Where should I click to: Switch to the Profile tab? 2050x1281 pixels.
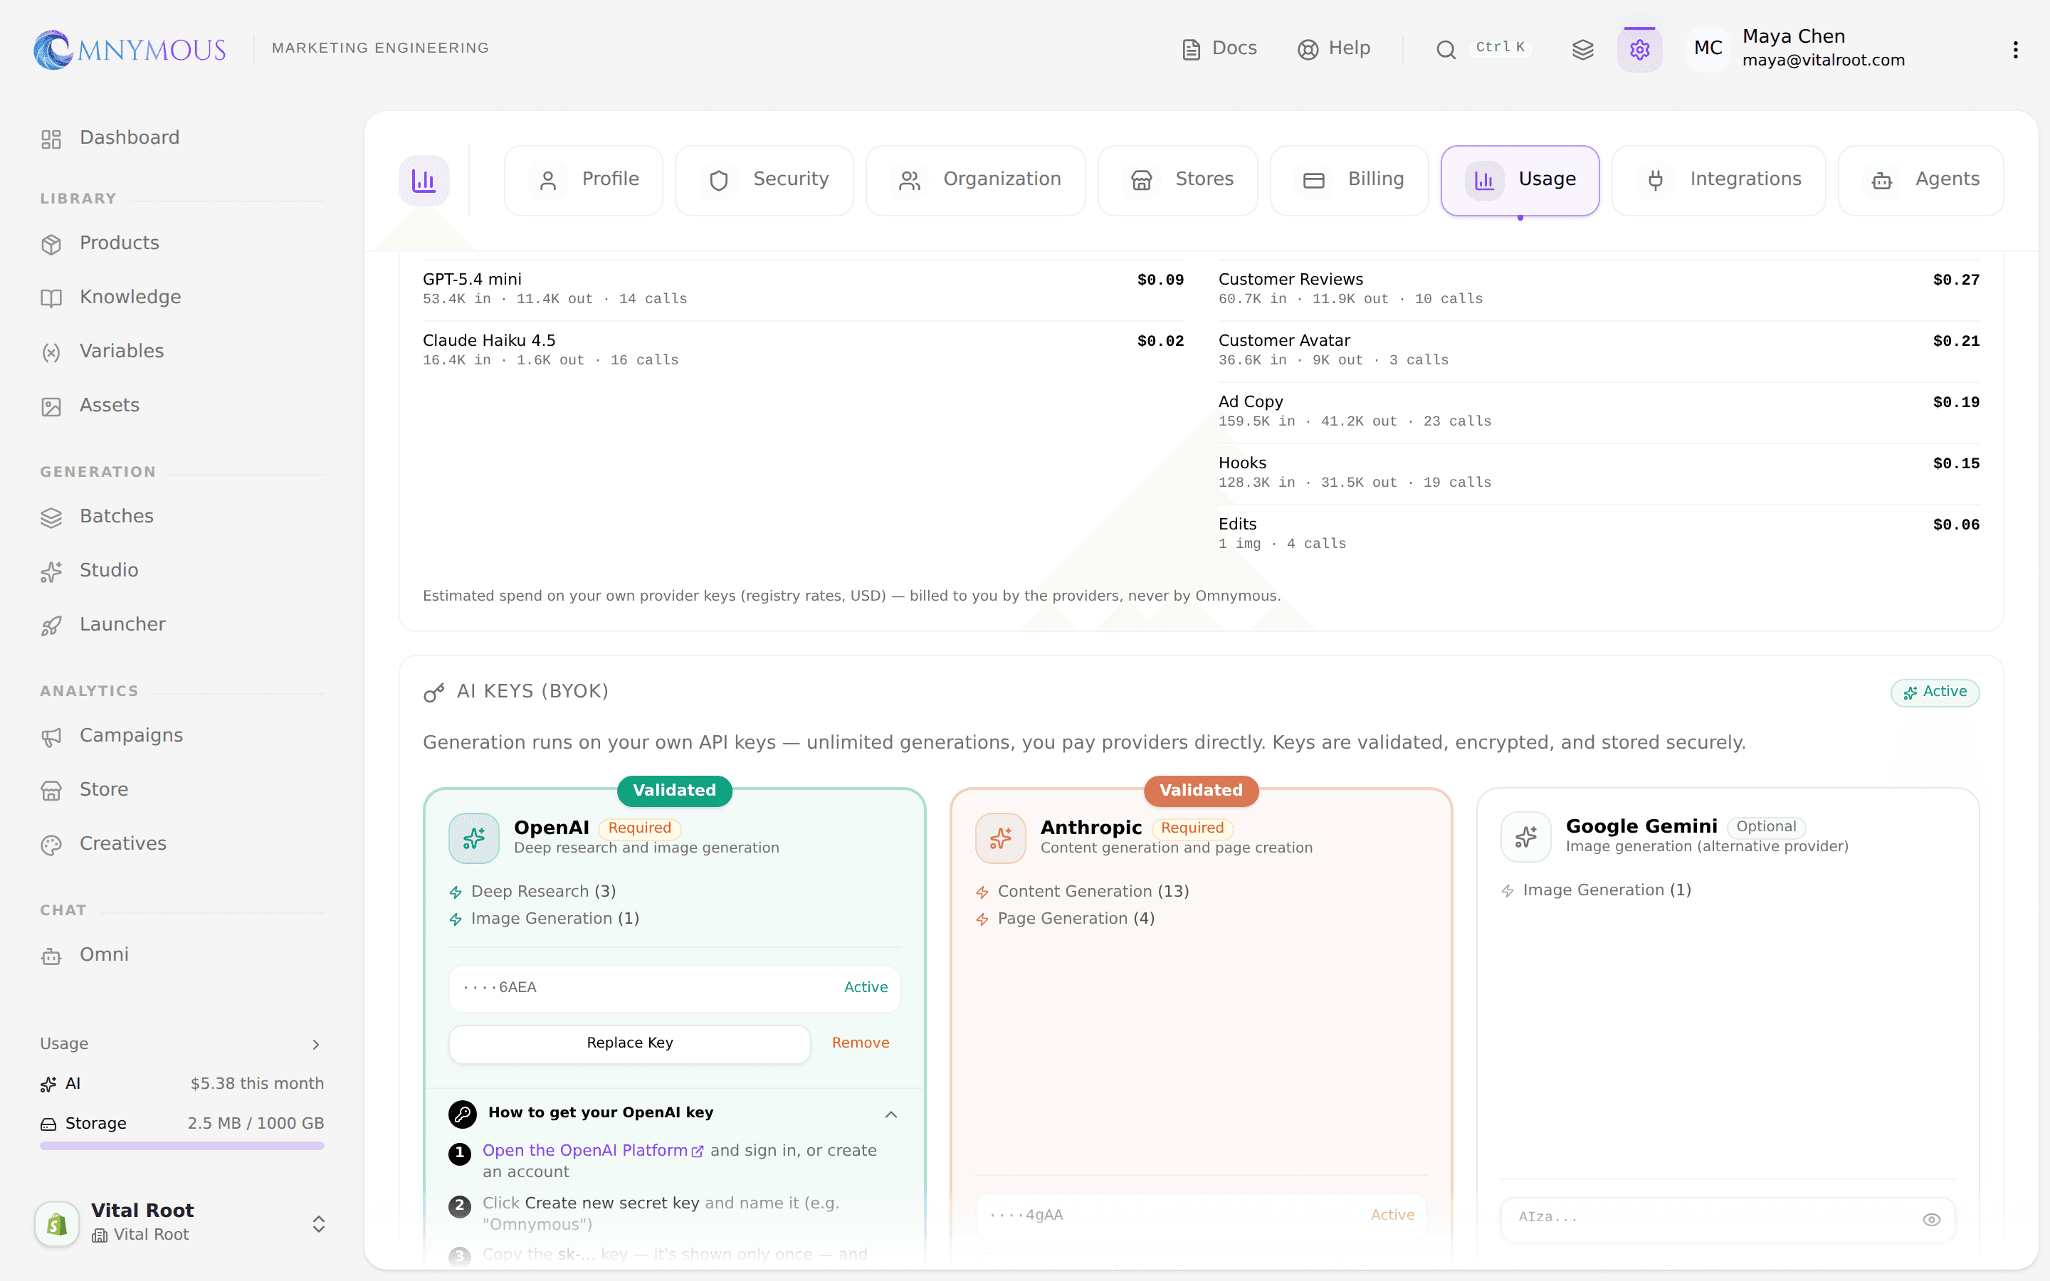584,181
